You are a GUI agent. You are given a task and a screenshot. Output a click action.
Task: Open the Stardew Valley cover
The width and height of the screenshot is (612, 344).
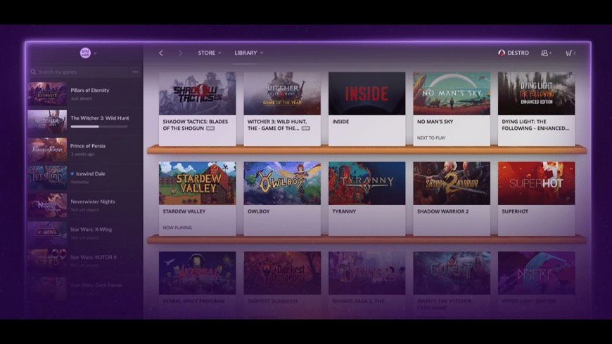(x=197, y=183)
